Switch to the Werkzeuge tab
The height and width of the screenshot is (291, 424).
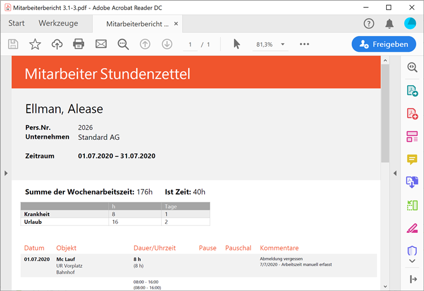point(58,23)
